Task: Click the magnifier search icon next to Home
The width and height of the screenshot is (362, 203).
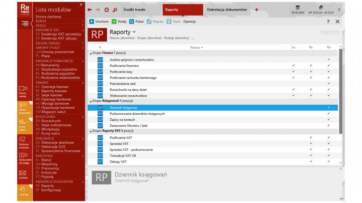Action: [115, 10]
